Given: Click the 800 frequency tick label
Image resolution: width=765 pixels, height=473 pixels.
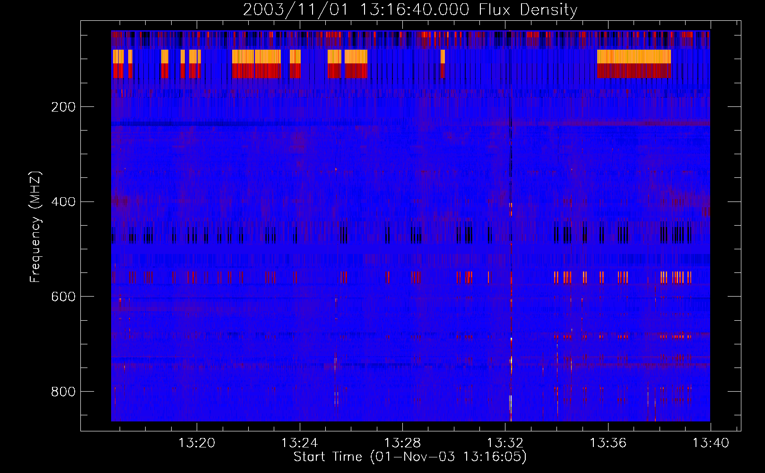Looking at the screenshot, I should [63, 392].
